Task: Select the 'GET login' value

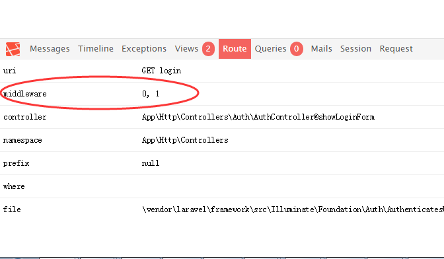Action: click(161, 71)
